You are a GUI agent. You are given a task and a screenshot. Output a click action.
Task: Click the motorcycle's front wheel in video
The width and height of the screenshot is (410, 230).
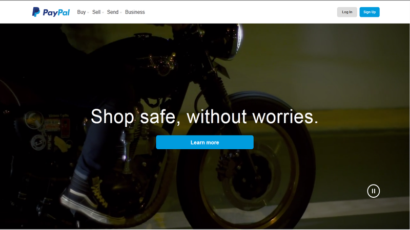[246, 162]
